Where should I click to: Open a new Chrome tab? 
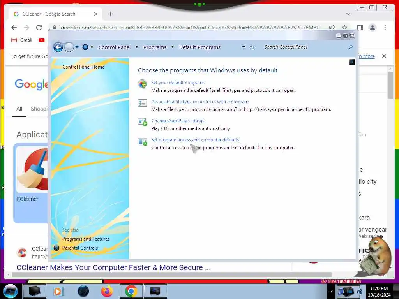tap(110, 14)
